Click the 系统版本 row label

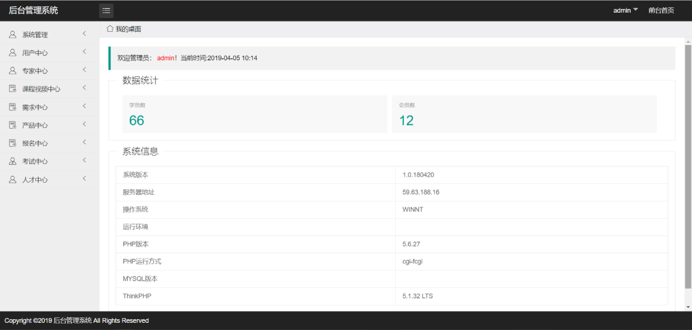(136, 175)
